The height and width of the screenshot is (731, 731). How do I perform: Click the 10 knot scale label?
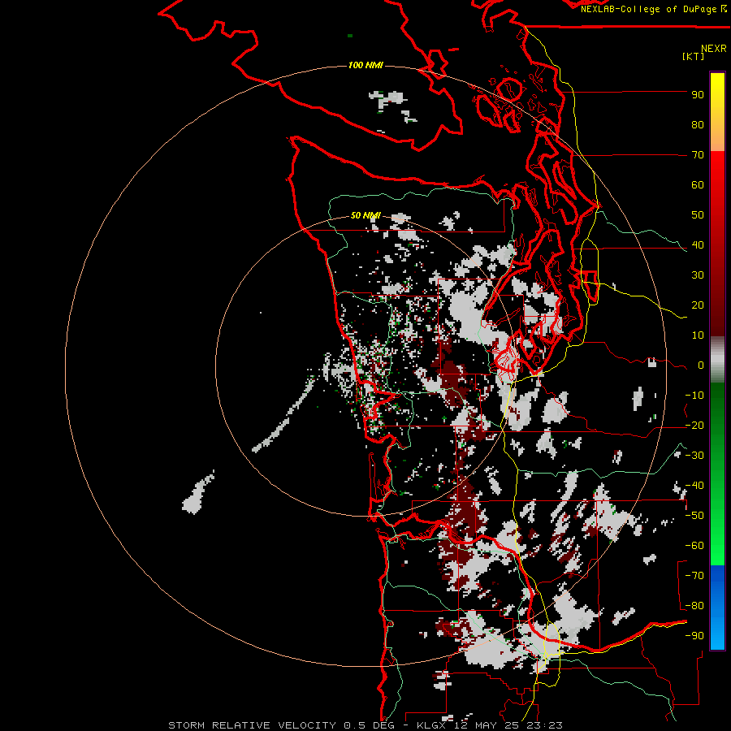point(698,335)
